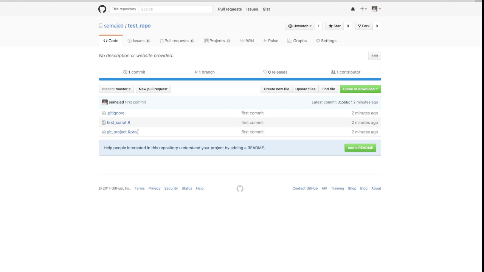Open Contact GitHub footer link
Image resolution: width=484 pixels, height=272 pixels.
tap(305, 189)
